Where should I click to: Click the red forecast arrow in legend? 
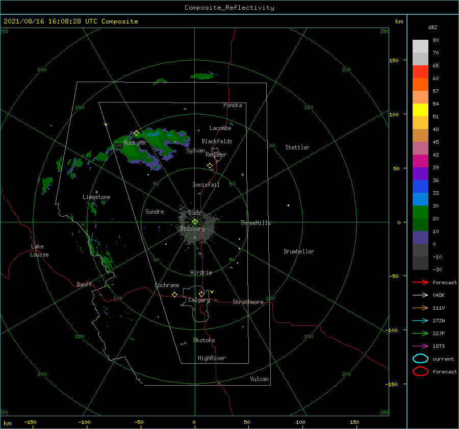pyautogui.click(x=420, y=282)
